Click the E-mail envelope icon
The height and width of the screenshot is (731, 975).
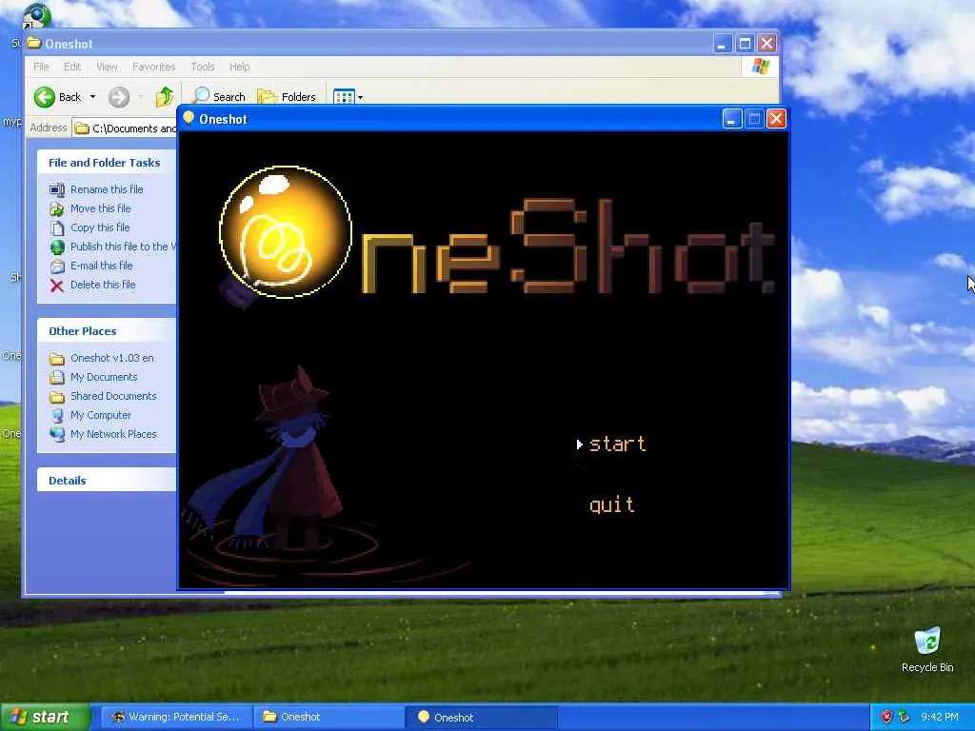pos(57,267)
